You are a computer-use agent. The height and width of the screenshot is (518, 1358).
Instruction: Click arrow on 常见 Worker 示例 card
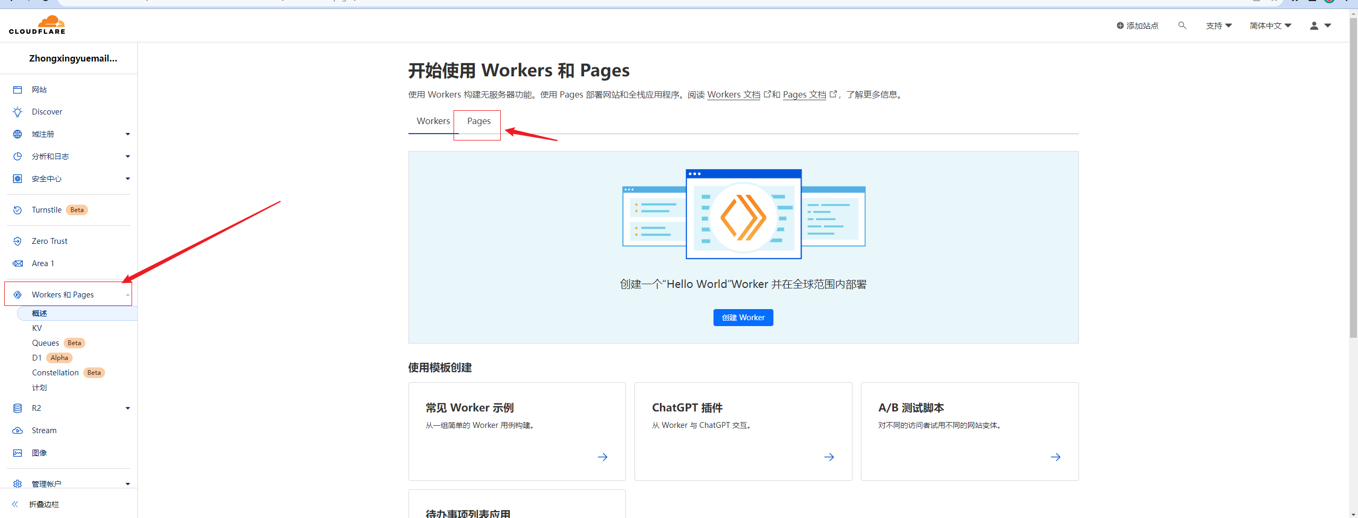click(x=603, y=457)
